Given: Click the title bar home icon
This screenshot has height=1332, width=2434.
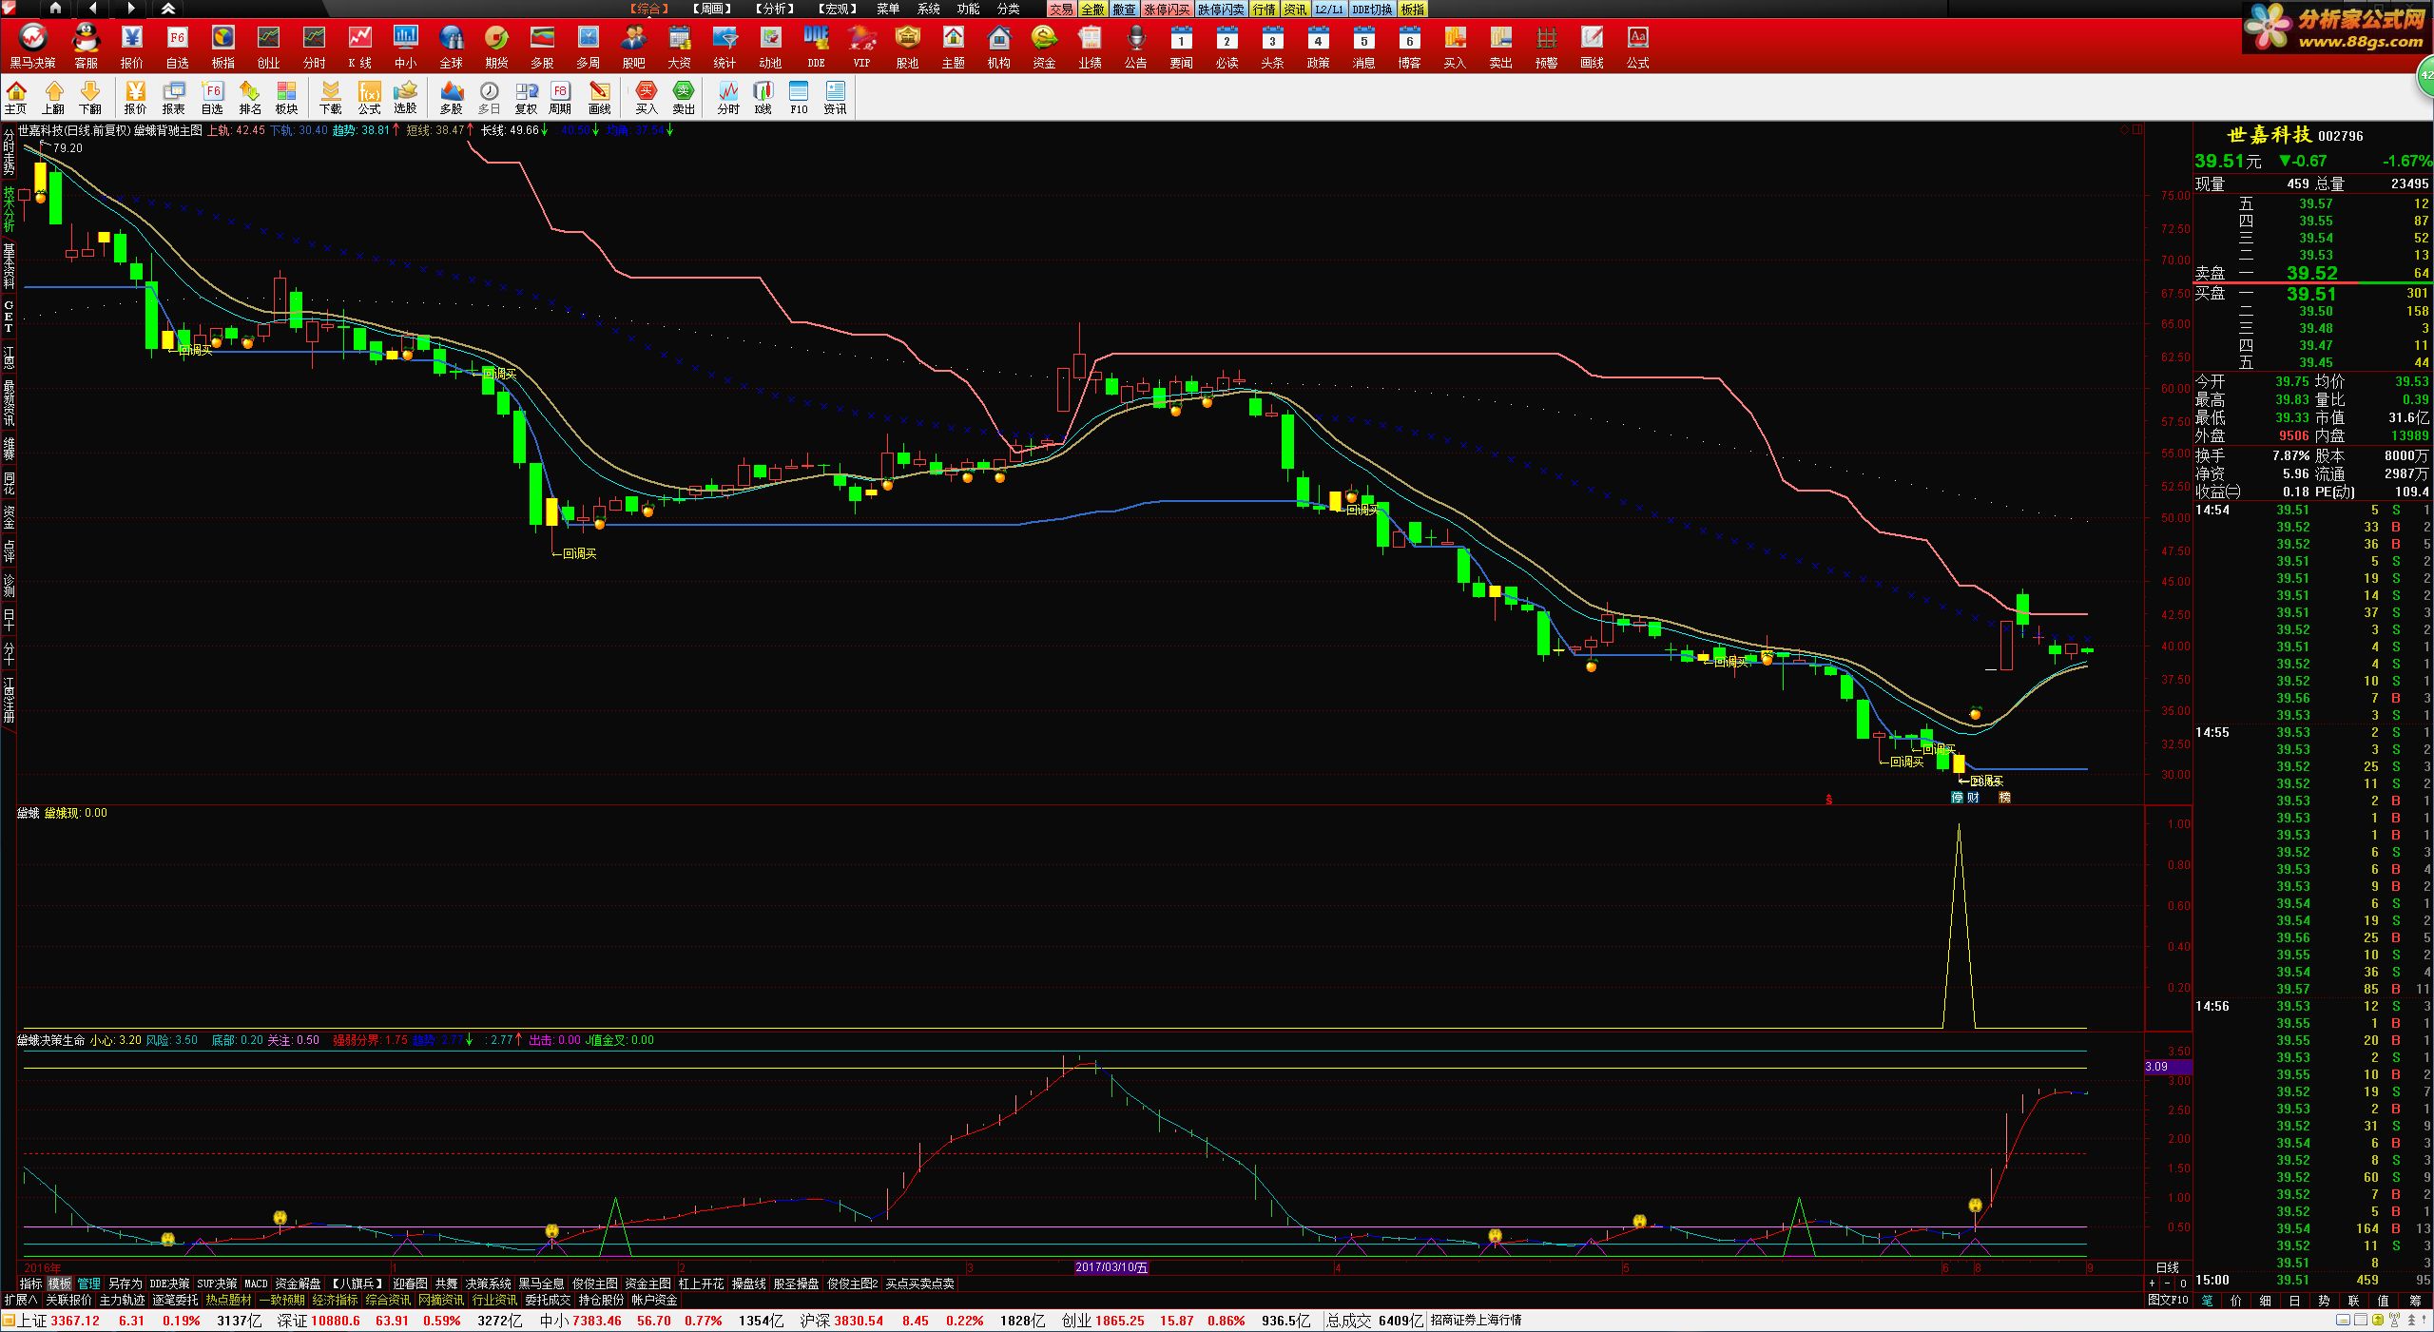Looking at the screenshot, I should [x=55, y=9].
